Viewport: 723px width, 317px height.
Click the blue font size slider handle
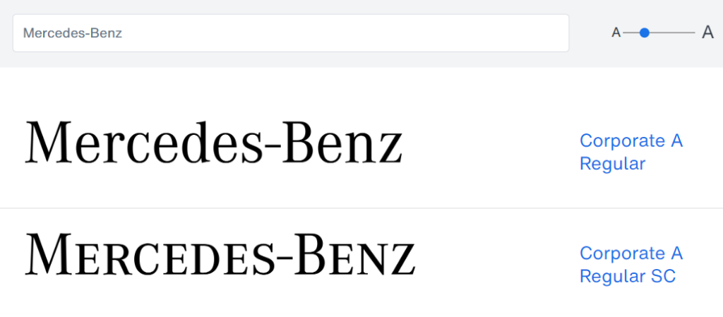[x=644, y=32]
